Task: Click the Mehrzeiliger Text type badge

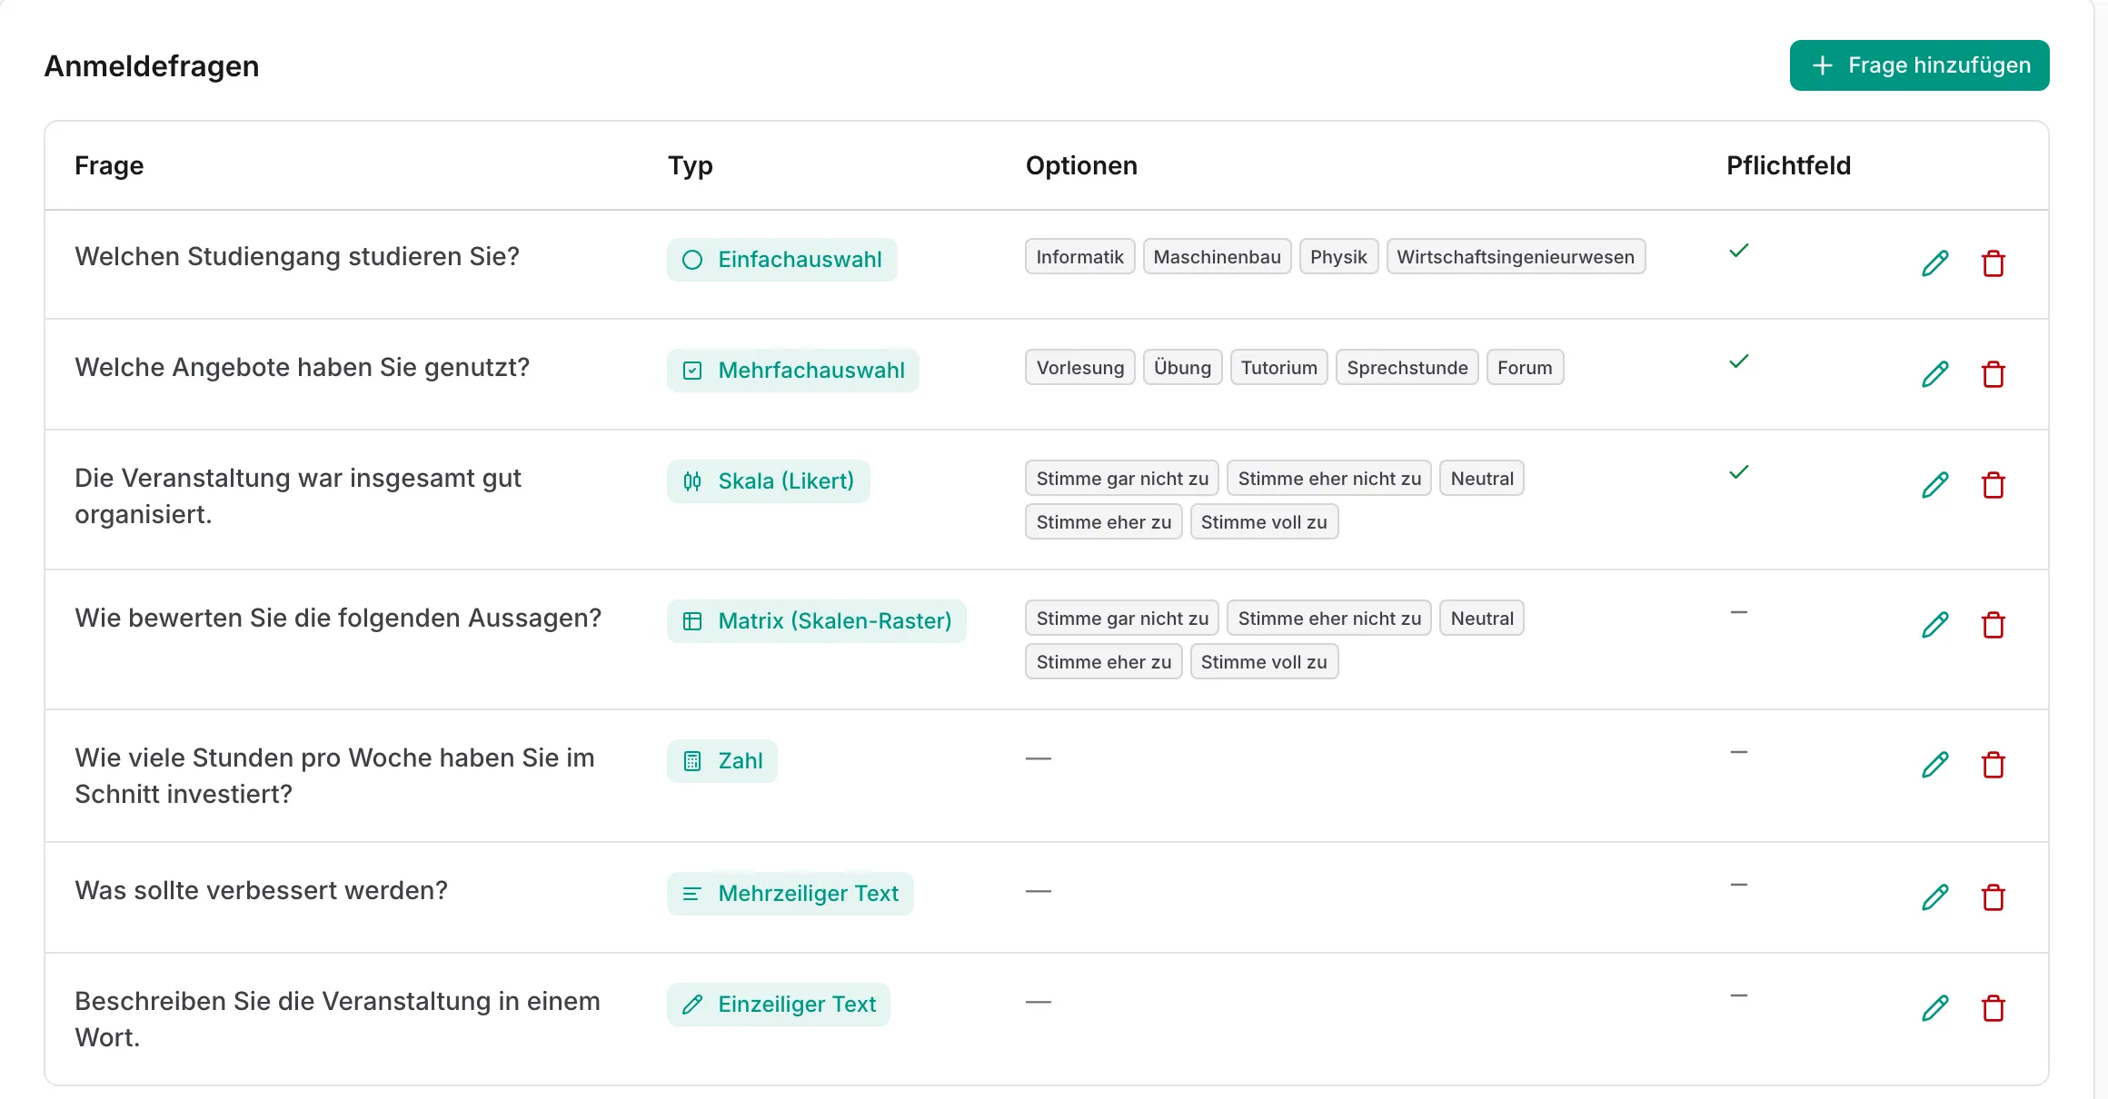Action: tap(790, 894)
